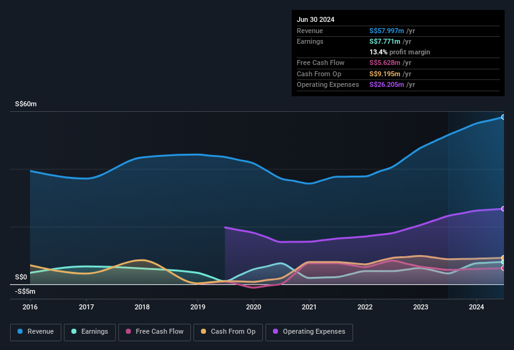Click the 2021 x-axis label
514x350 pixels.
tap(309, 307)
